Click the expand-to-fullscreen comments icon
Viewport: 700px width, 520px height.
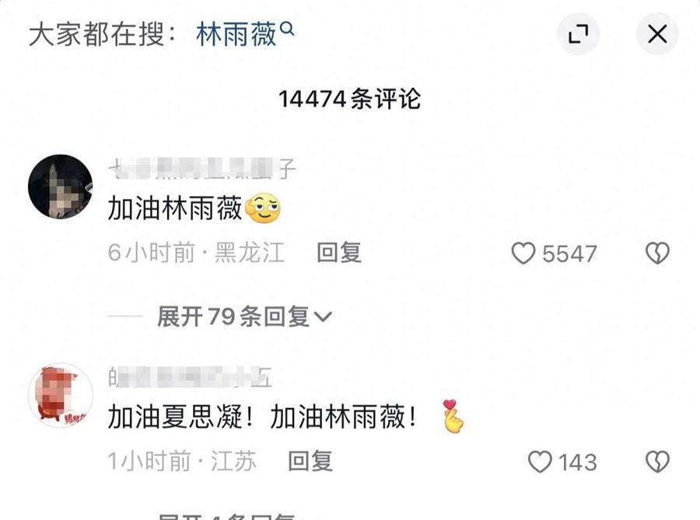pos(578,34)
